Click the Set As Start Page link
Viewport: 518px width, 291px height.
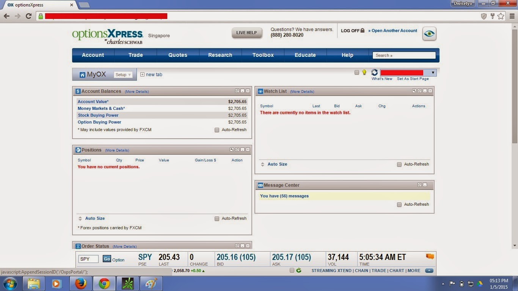413,79
